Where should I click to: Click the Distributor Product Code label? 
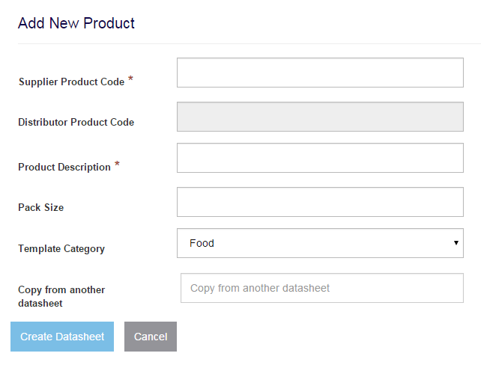point(76,122)
